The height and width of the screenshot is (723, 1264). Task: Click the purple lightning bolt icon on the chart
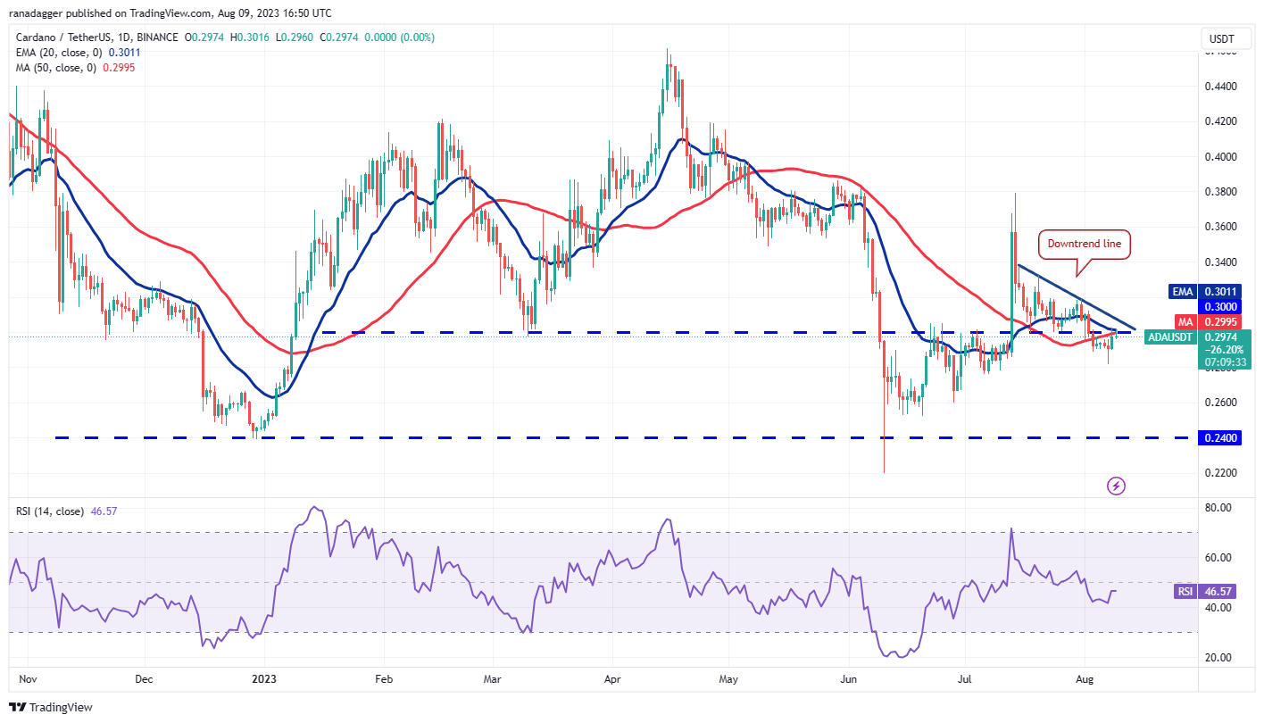[x=1116, y=486]
